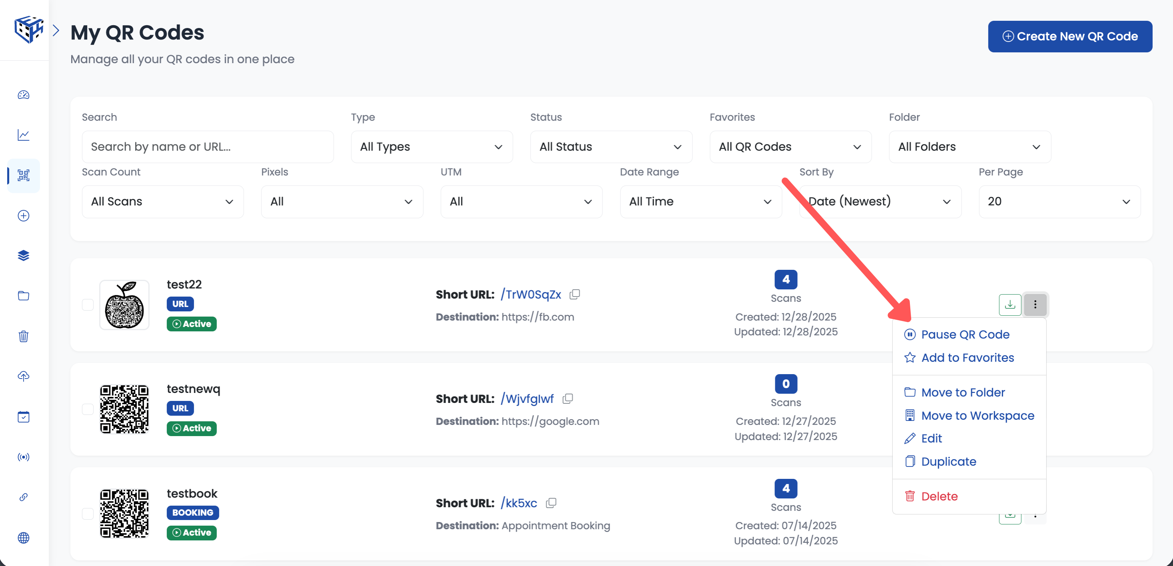Open the All Folders filter dropdown
Viewport: 1173px width, 566px height.
pyautogui.click(x=970, y=147)
